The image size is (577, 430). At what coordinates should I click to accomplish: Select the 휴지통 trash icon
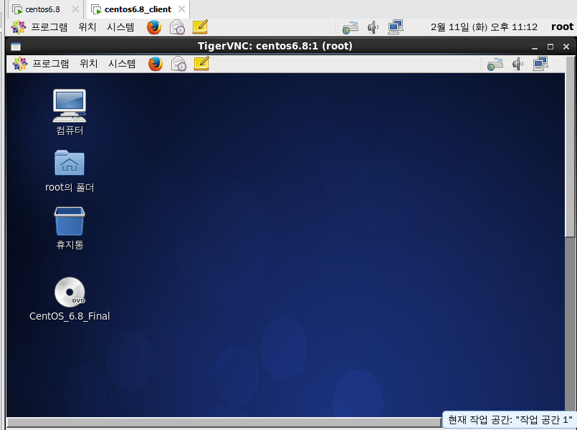tap(70, 228)
